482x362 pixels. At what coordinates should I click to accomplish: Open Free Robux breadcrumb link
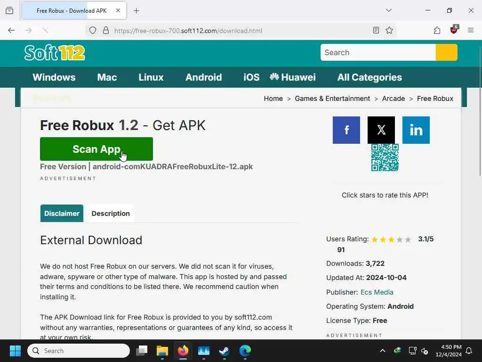(x=435, y=99)
